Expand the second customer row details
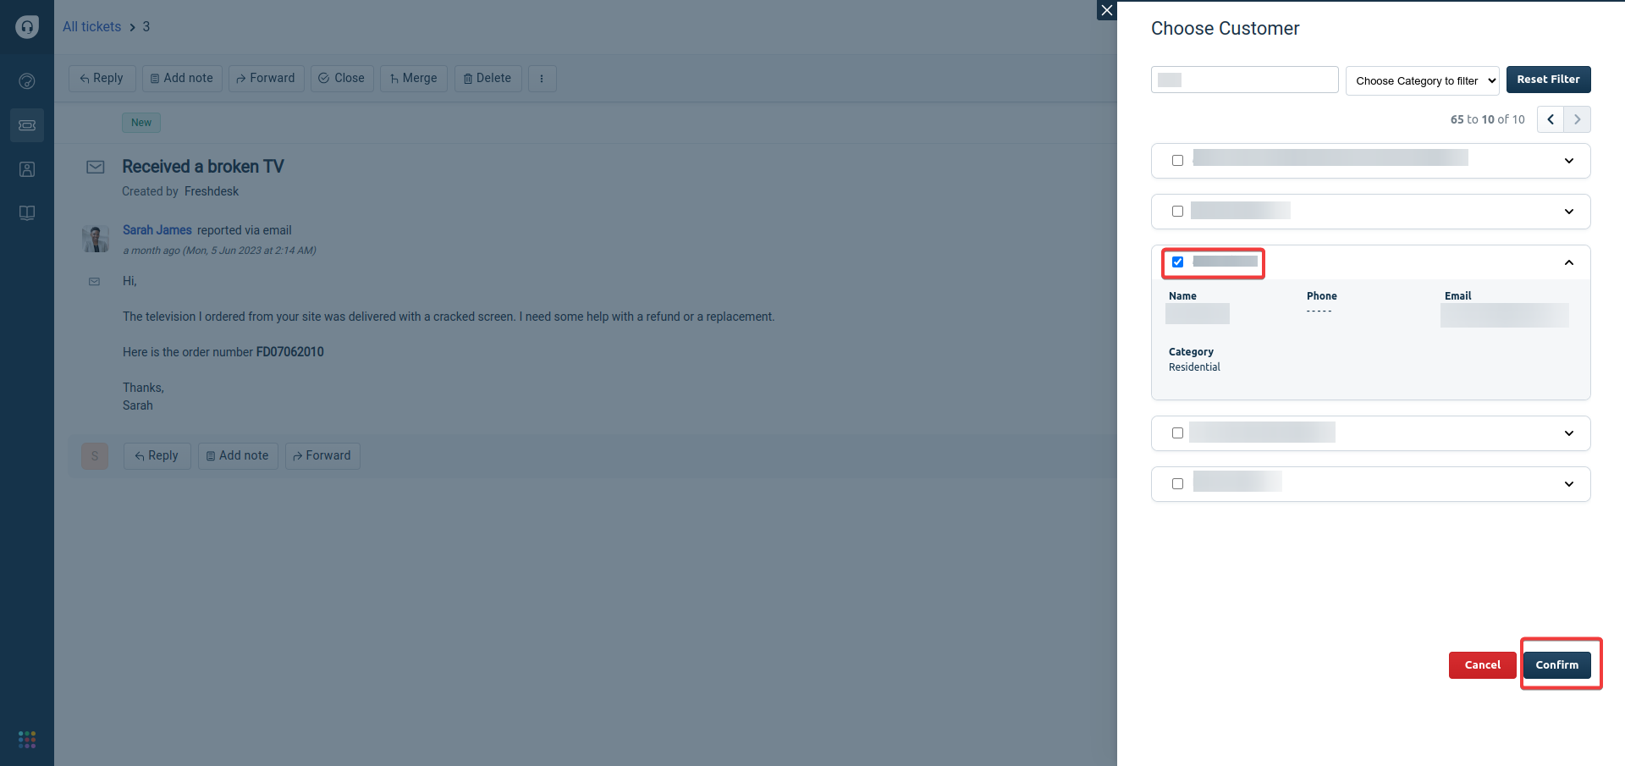Viewport: 1625px width, 766px height. (1569, 212)
